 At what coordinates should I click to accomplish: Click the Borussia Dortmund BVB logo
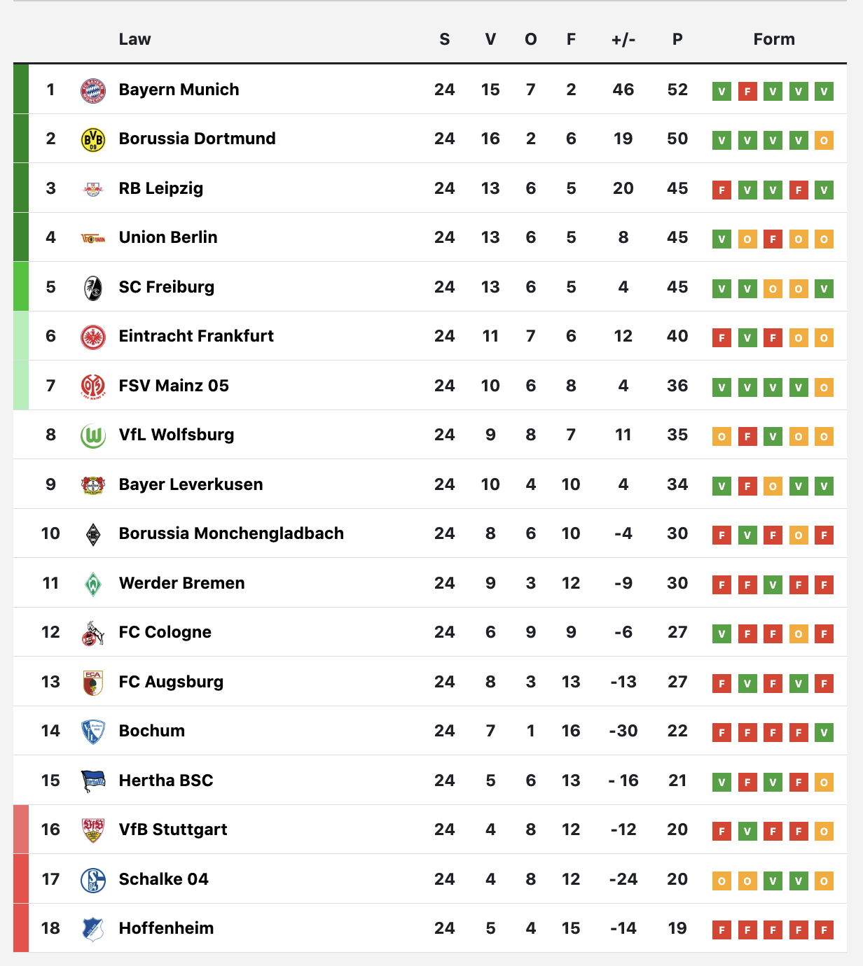tap(93, 139)
